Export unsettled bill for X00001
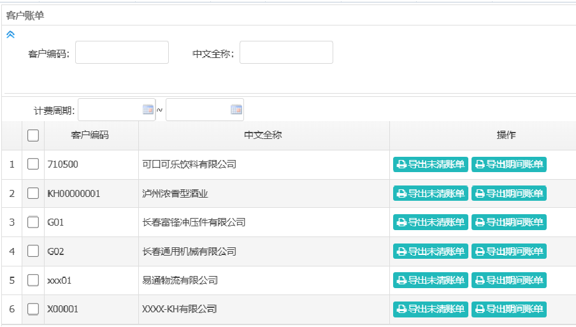 [x=431, y=309]
